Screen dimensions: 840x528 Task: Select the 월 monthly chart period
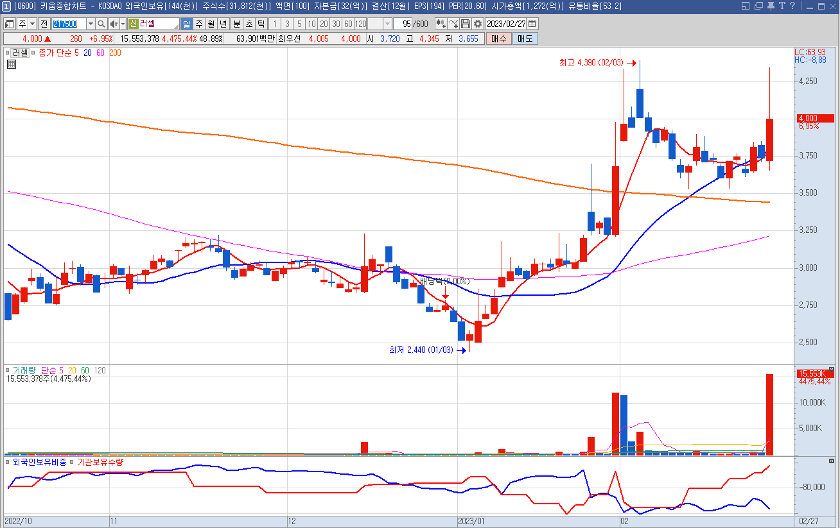(211, 24)
